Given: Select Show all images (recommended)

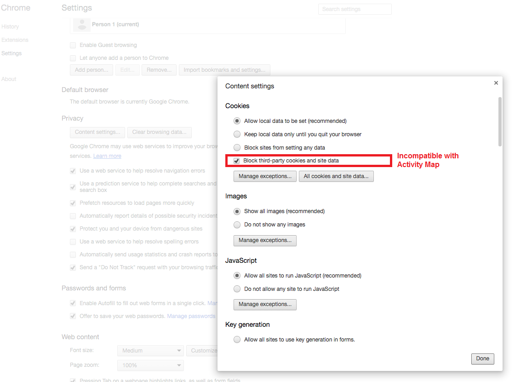Looking at the screenshot, I should pos(237,211).
